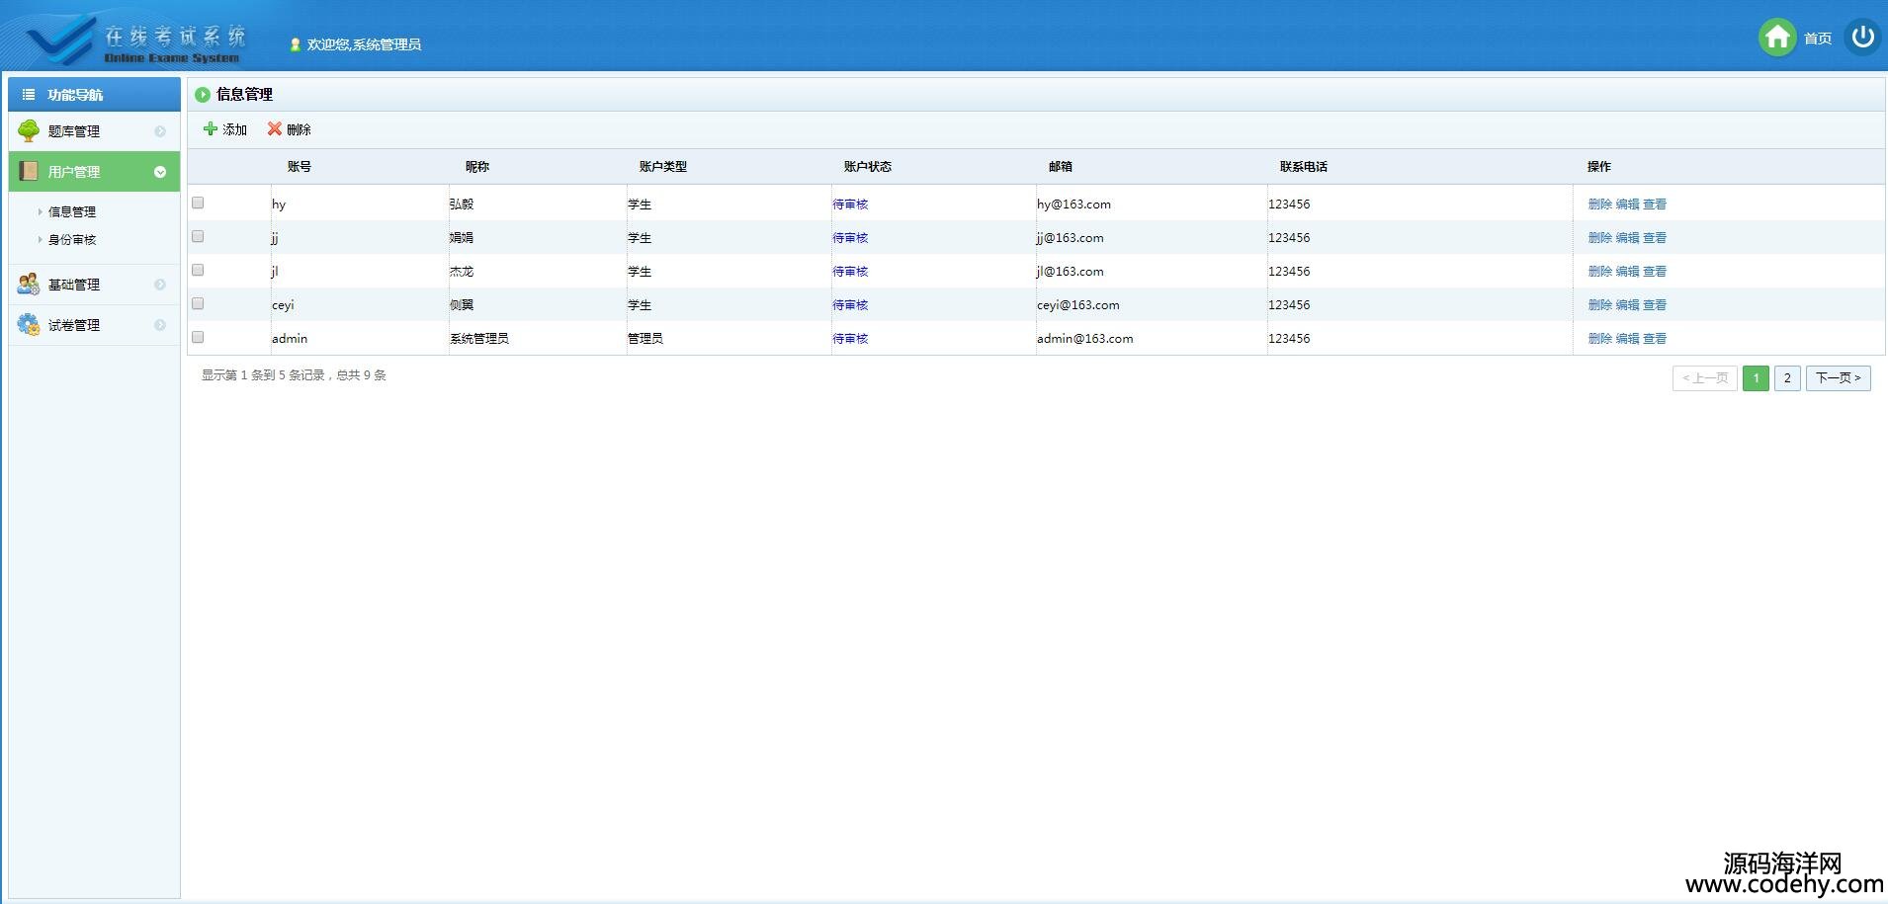The width and height of the screenshot is (1888, 904).
Task: Click the green plus add icon
Action: tap(210, 129)
